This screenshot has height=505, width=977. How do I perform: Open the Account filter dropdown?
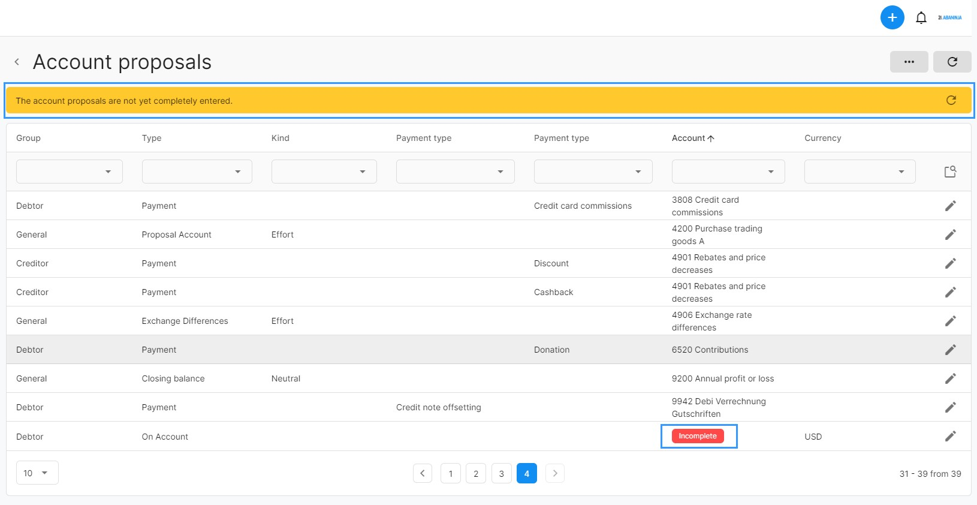coord(728,172)
